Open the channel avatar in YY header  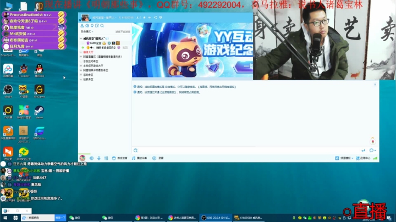85,18
